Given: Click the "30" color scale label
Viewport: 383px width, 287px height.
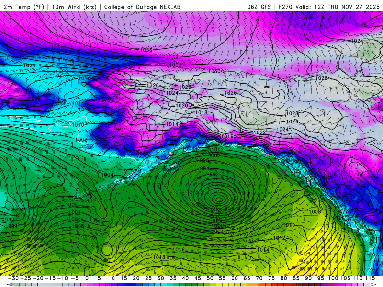Looking at the screenshot, I should point(160,278).
